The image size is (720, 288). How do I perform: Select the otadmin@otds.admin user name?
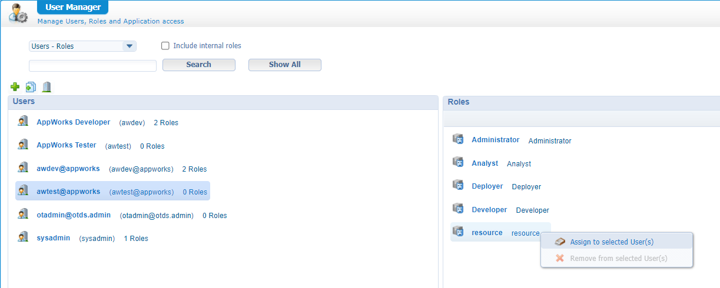pyautogui.click(x=74, y=215)
